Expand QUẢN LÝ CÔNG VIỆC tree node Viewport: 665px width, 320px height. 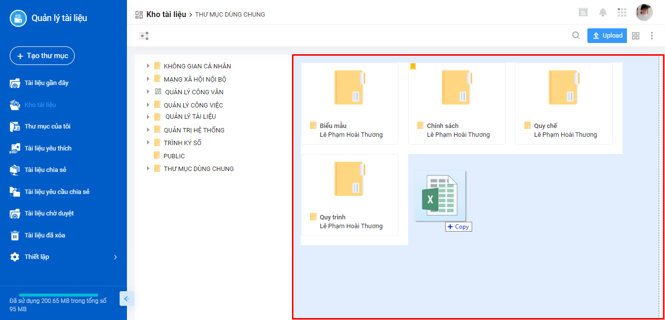tap(148, 105)
